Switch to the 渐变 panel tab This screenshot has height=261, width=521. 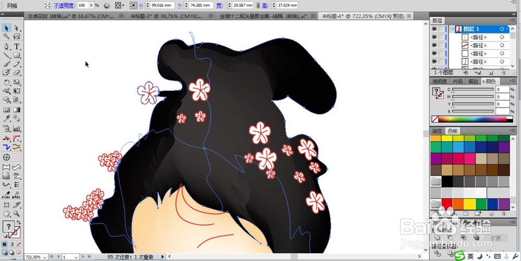pyautogui.click(x=437, y=131)
